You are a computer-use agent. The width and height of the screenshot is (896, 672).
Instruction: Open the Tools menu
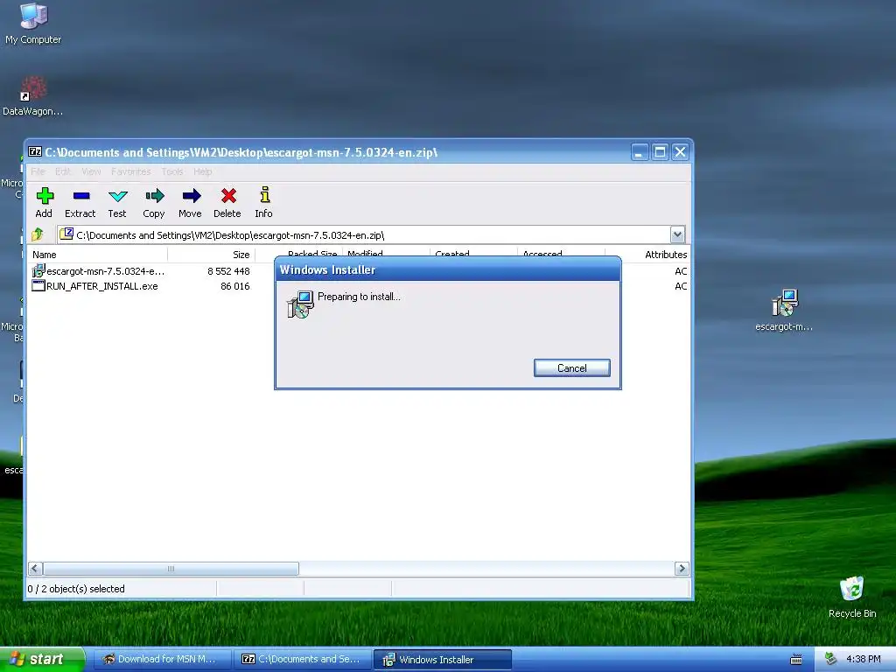172,171
